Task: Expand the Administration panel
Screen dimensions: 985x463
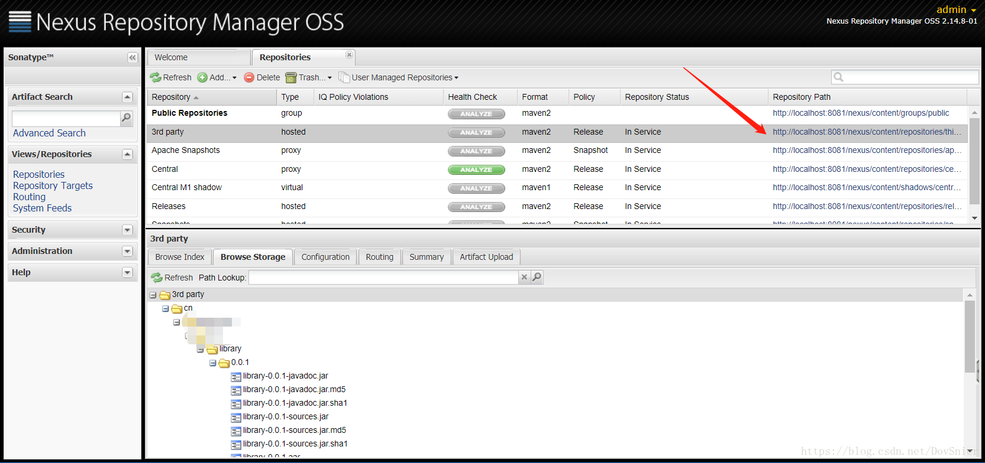Action: [127, 251]
